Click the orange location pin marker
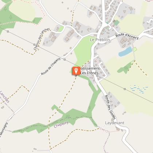The image size is (153, 153). (76, 71)
